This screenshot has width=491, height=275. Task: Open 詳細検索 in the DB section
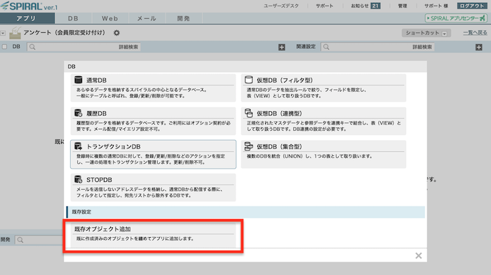[128, 47]
